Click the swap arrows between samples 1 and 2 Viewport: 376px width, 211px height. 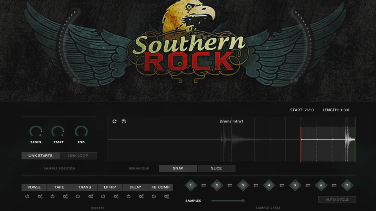204,185
